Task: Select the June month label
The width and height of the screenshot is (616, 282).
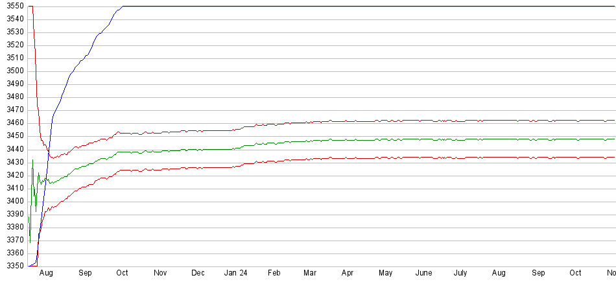Action: point(423,274)
